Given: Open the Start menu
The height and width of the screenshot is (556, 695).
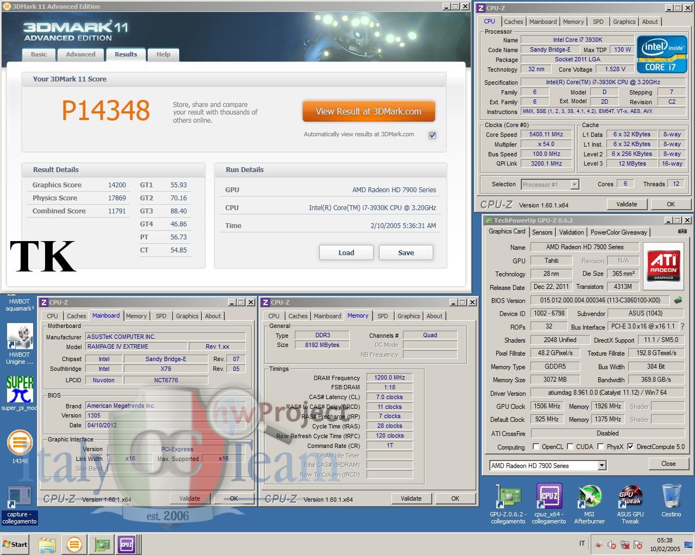Looking at the screenshot, I should click(15, 544).
